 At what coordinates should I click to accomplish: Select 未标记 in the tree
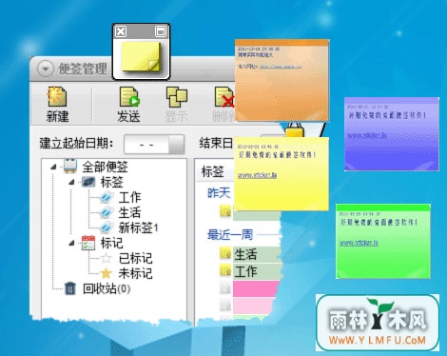pos(136,273)
